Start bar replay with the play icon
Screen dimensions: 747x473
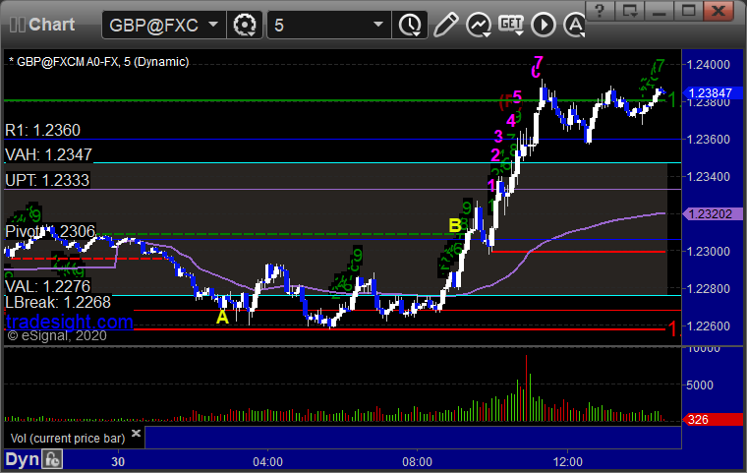544,25
